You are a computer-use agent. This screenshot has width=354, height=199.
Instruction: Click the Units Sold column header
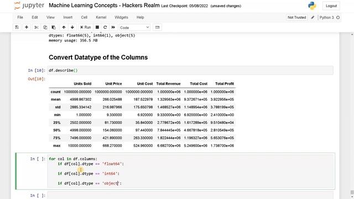82,83
